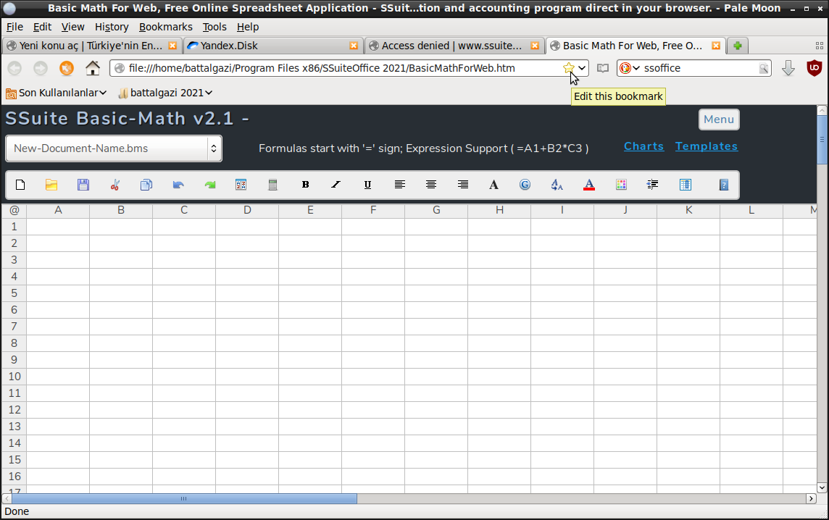
Task: Open the Bookmarks menu
Action: [165, 27]
